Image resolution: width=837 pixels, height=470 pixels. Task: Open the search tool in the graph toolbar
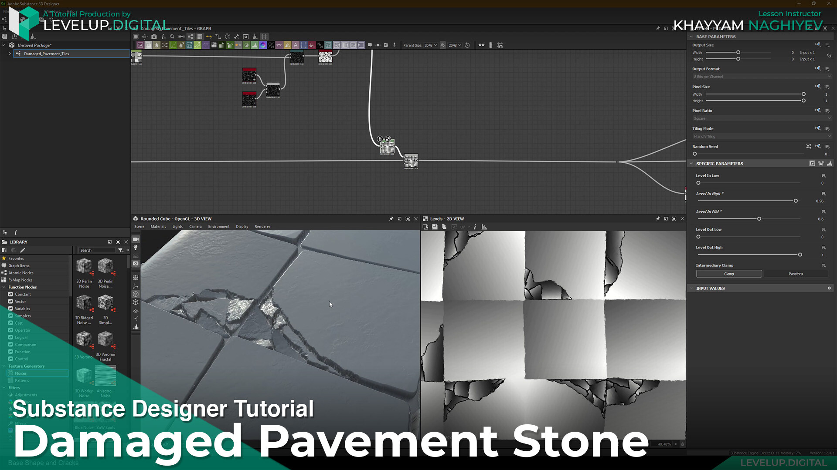point(172,37)
